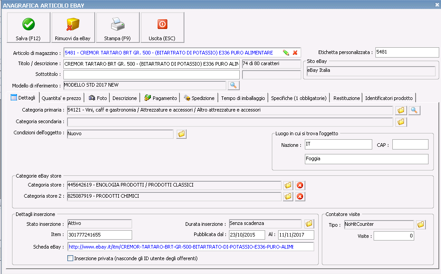Viewport: 441px width, 274px height.
Task: Browse Categoria store folder icon
Action: (288, 185)
